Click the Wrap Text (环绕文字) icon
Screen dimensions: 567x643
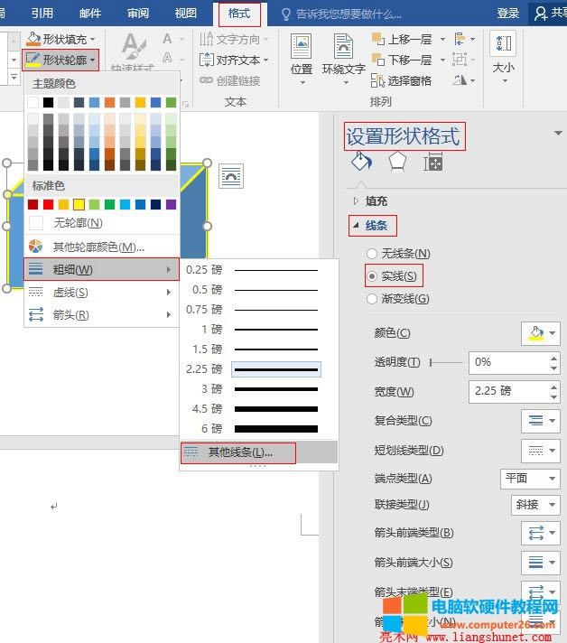click(x=343, y=47)
